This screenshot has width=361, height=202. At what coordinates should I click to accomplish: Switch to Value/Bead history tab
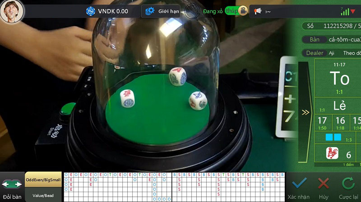(x=43, y=195)
